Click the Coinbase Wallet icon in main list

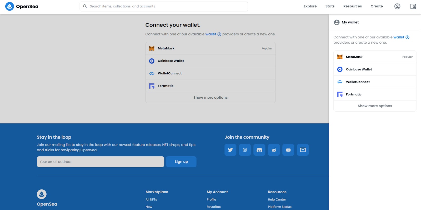pos(152,61)
